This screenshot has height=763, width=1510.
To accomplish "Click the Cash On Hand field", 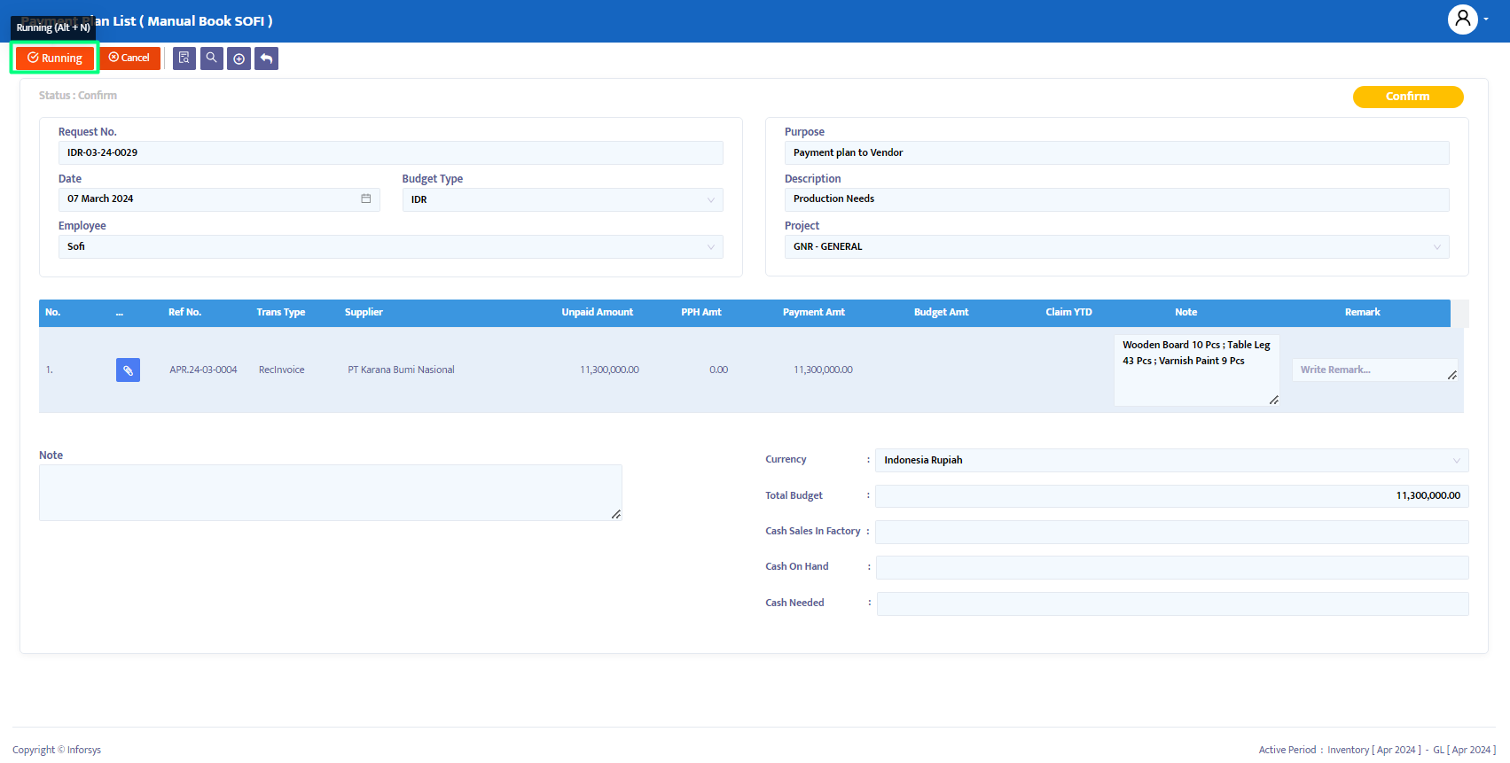I will coord(1172,567).
